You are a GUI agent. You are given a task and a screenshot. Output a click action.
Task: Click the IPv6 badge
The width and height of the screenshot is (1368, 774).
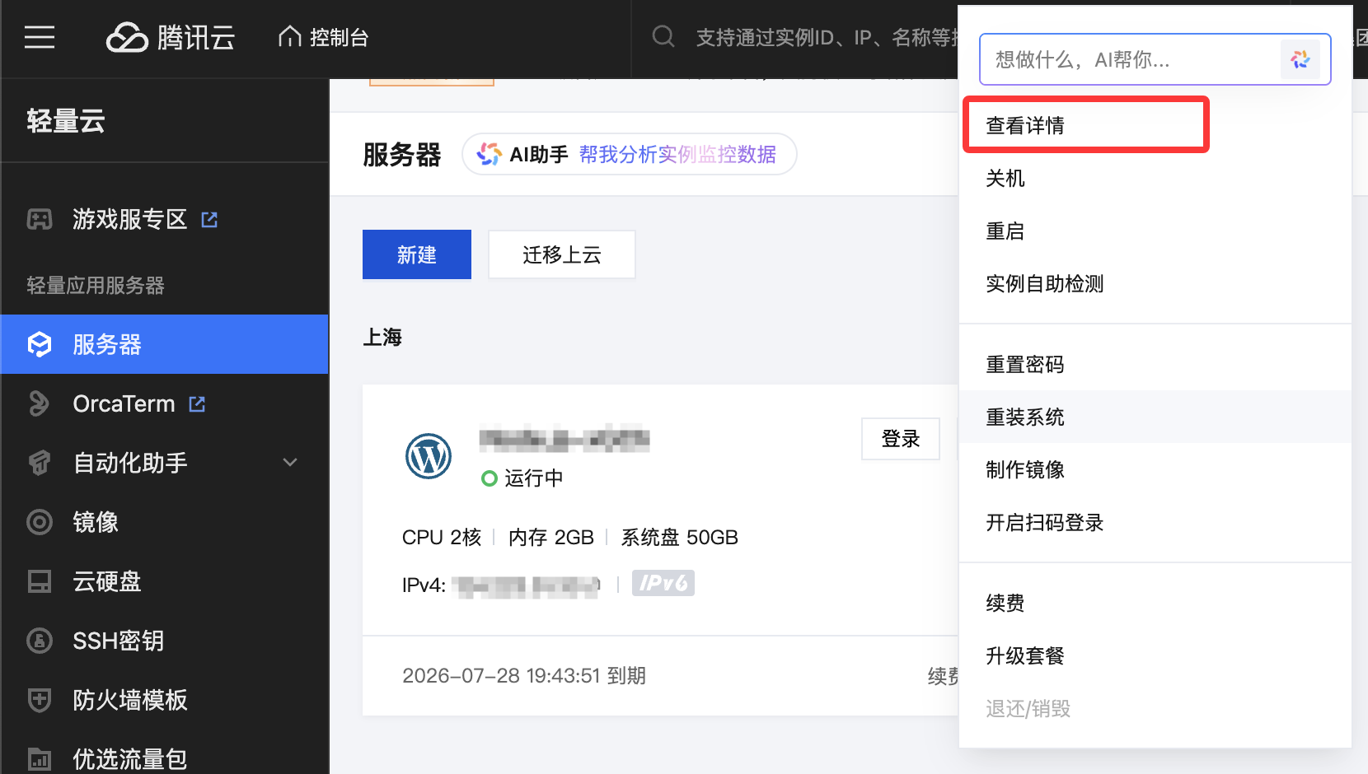point(663,583)
